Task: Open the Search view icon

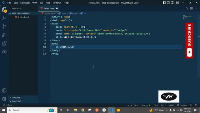Action: click(x=4, y=18)
